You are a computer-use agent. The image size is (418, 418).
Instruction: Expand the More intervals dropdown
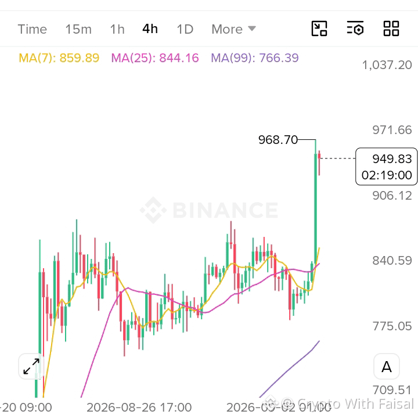[x=233, y=29]
